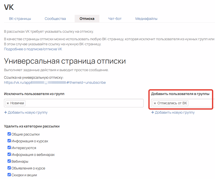Image resolution: width=215 pixels, height=179 pixels.
Task: Select the Отписка tab
Action: pyautogui.click(x=87, y=19)
